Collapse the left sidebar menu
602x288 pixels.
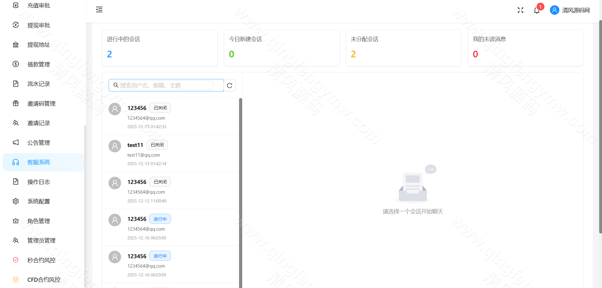click(x=99, y=10)
